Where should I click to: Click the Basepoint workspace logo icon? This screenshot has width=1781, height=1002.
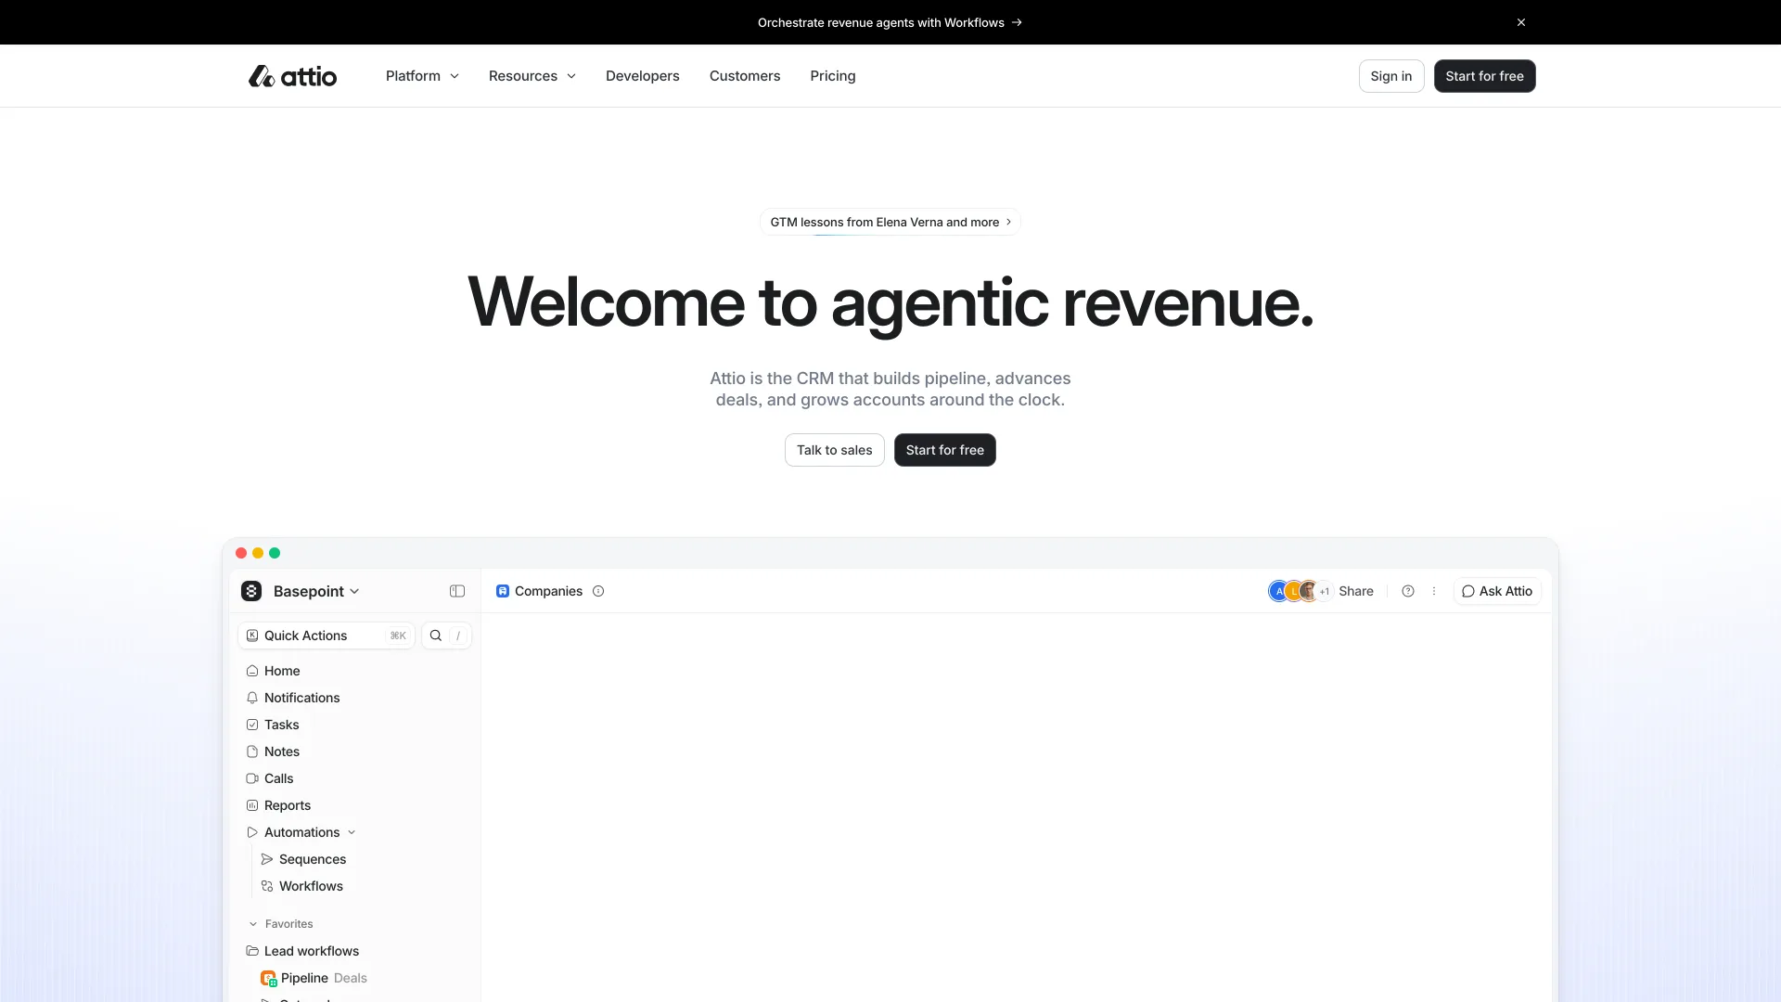251,591
